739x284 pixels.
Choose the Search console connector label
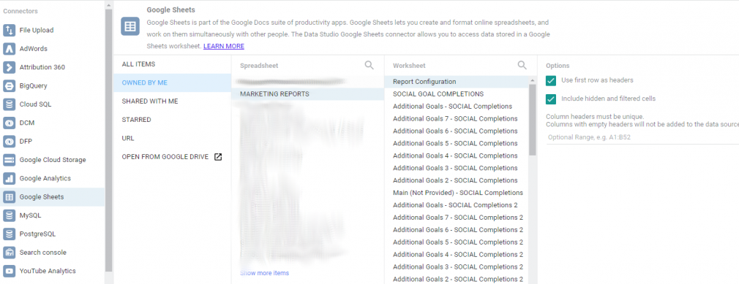click(x=43, y=253)
